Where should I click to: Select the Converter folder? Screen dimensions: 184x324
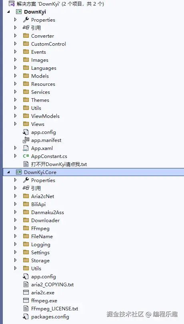pyautogui.click(x=42, y=36)
